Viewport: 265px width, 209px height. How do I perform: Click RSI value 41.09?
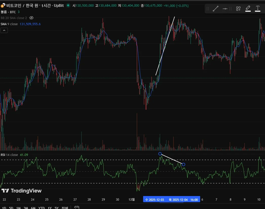pyautogui.click(x=24, y=155)
